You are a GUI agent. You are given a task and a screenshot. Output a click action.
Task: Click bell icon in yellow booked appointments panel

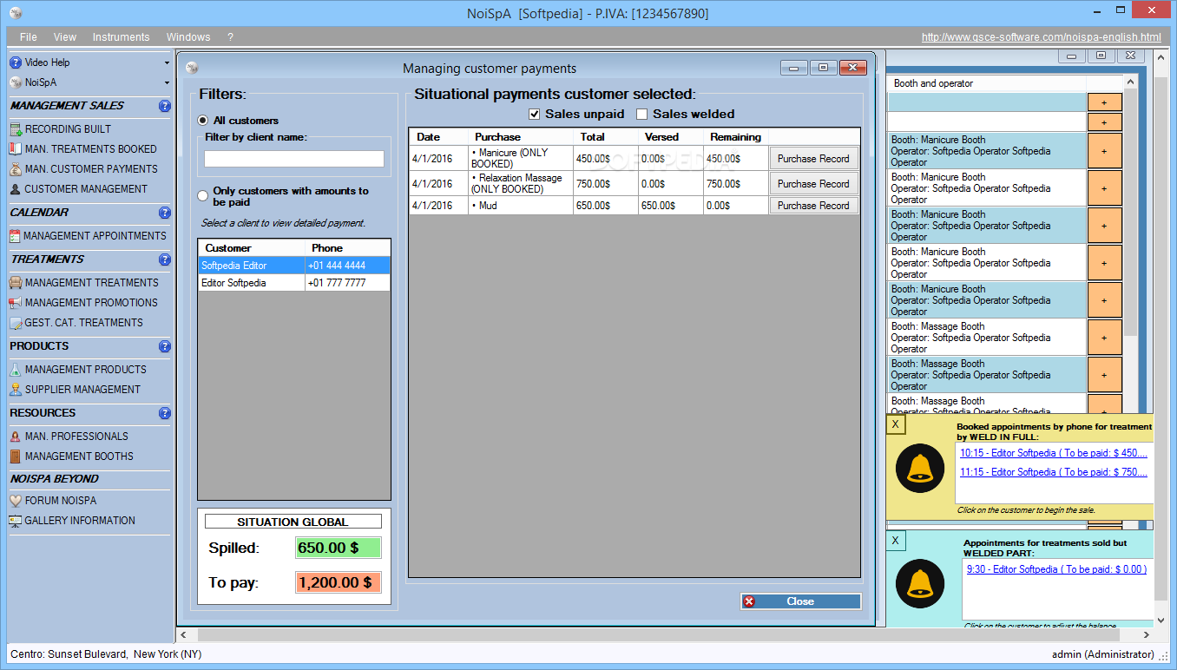pyautogui.click(x=920, y=468)
